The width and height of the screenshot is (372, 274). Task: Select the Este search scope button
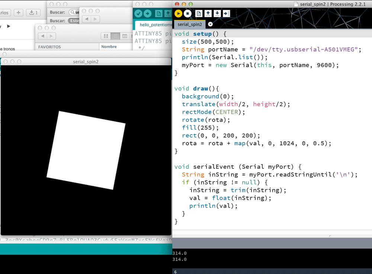coord(74,20)
